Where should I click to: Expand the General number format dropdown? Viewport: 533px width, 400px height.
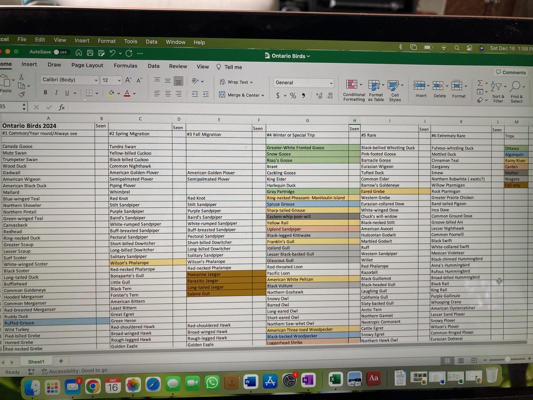331,83
